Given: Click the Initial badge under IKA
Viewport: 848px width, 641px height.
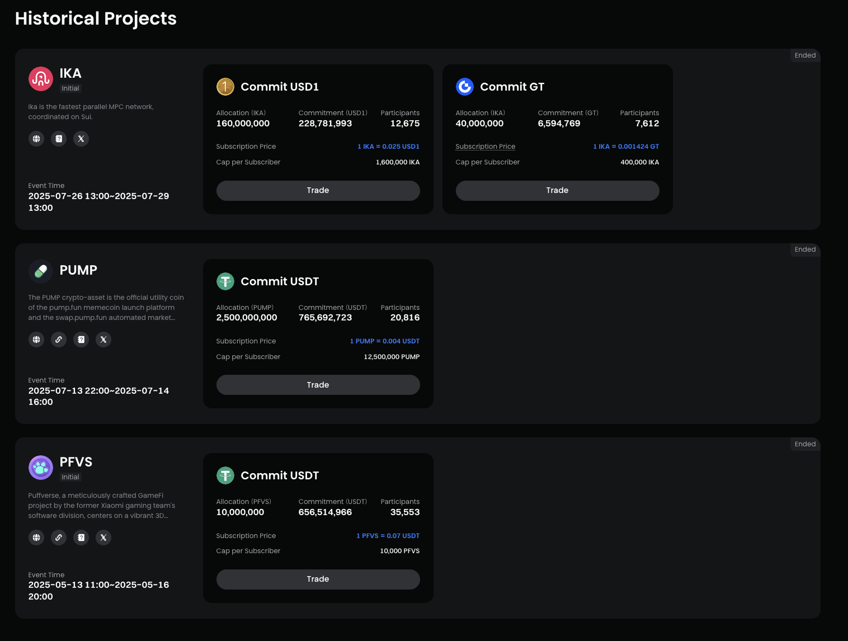Looking at the screenshot, I should (70, 88).
